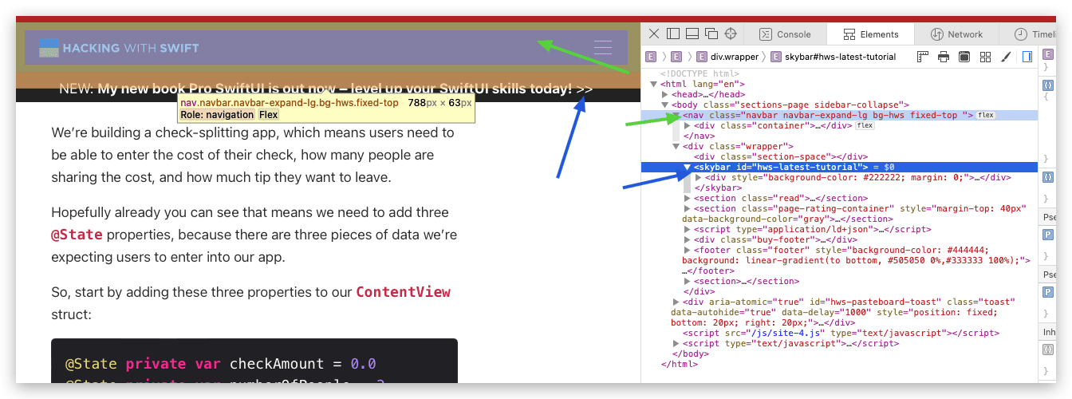Open the Timelines tab

[x=1029, y=34]
